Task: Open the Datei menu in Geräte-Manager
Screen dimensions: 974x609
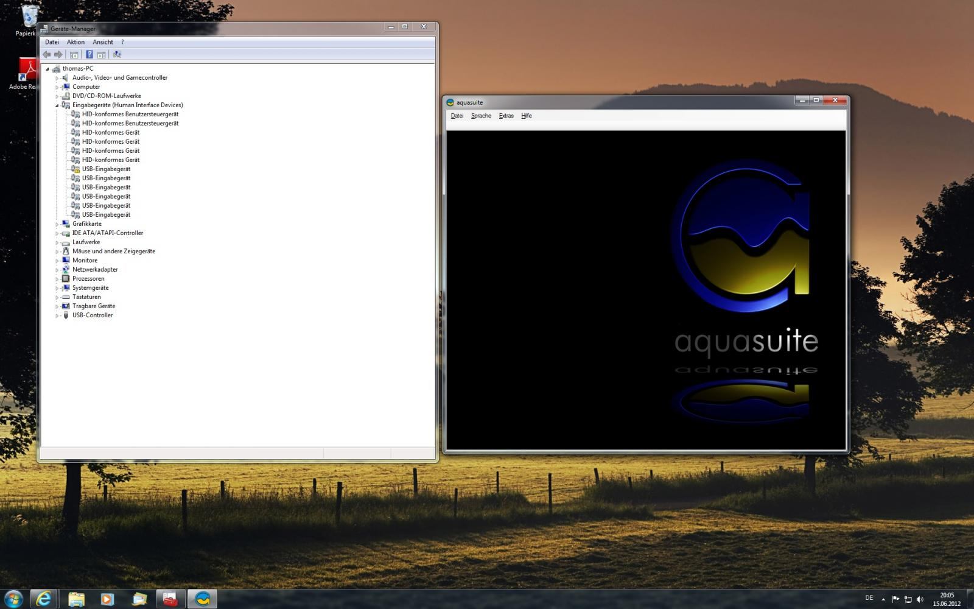Action: click(x=52, y=42)
